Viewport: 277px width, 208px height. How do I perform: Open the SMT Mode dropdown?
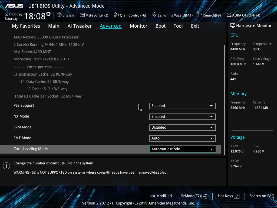point(183,138)
